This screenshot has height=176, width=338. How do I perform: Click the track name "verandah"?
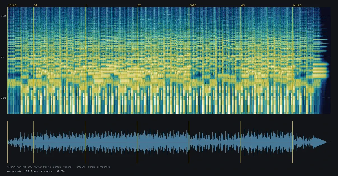point(14,171)
